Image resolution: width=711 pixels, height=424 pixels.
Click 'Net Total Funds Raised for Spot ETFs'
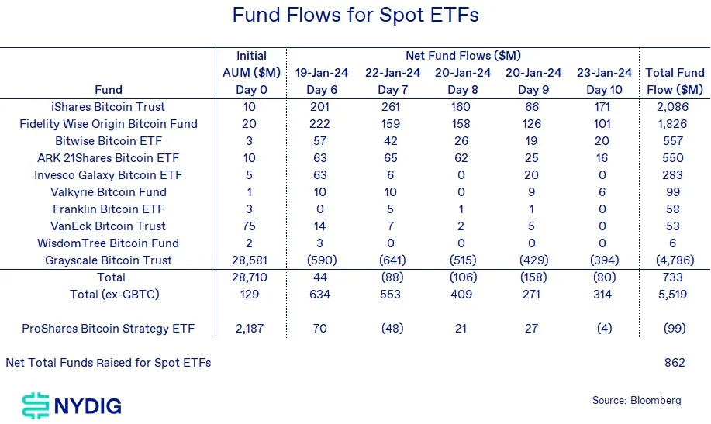[108, 363]
